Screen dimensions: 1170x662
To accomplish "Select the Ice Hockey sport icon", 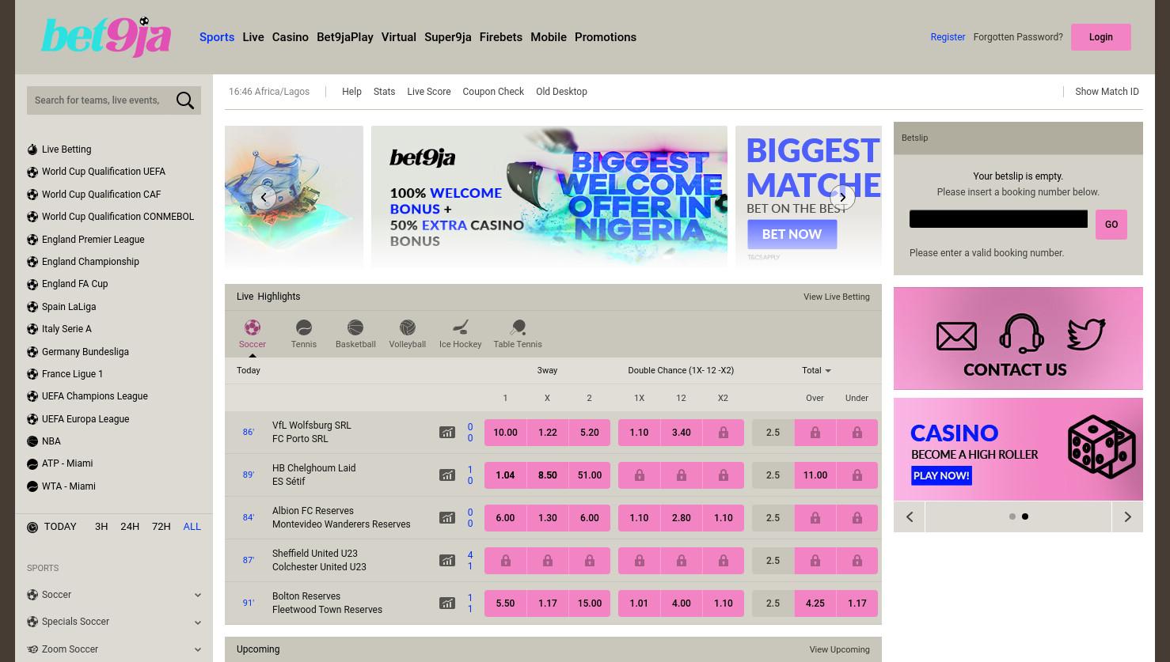I will click(461, 327).
